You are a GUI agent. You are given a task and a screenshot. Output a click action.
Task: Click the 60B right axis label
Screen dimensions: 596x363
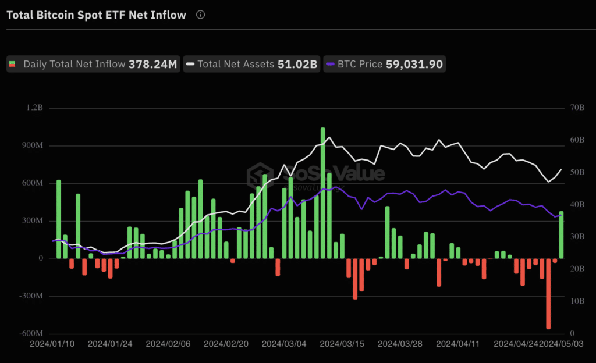point(577,140)
